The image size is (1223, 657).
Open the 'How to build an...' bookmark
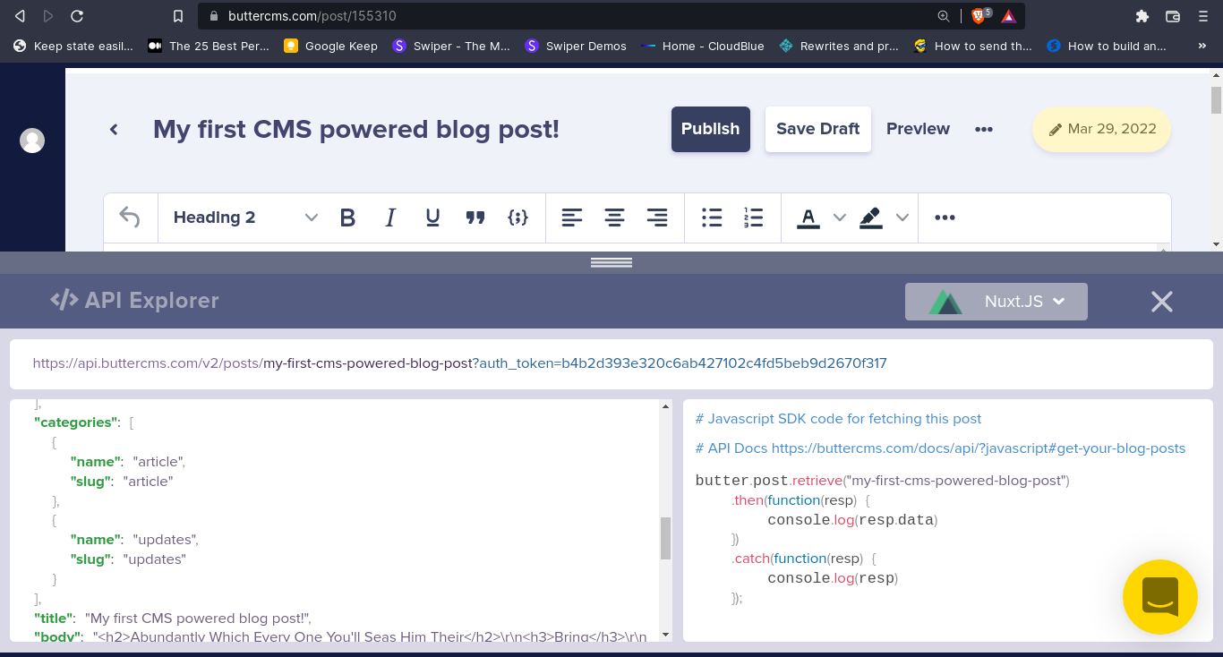tap(1107, 46)
